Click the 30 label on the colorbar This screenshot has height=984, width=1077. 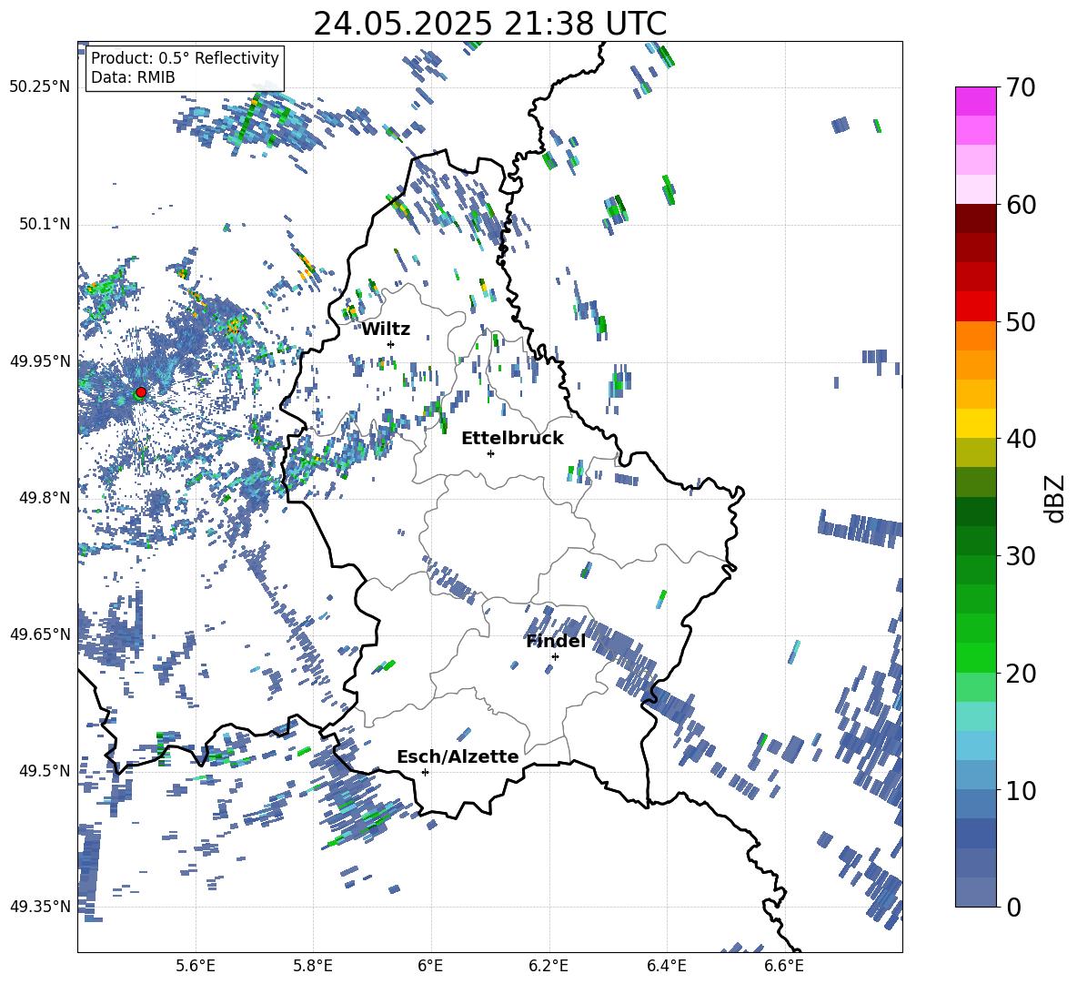coord(1021,556)
